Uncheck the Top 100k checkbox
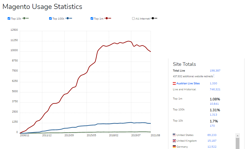 point(50,18)
